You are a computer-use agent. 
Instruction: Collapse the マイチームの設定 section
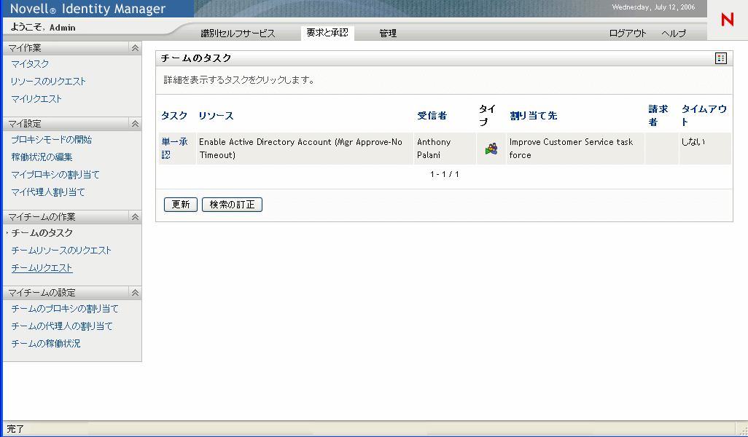point(135,293)
